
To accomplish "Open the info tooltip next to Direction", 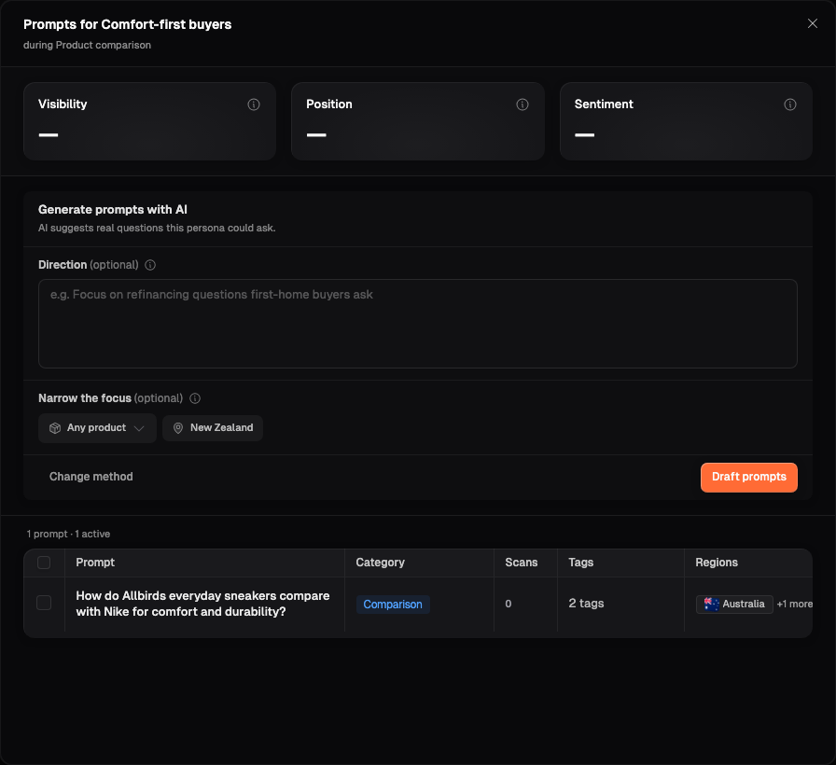I will (x=150, y=265).
